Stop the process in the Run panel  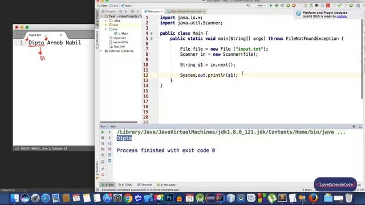(x=103, y=138)
